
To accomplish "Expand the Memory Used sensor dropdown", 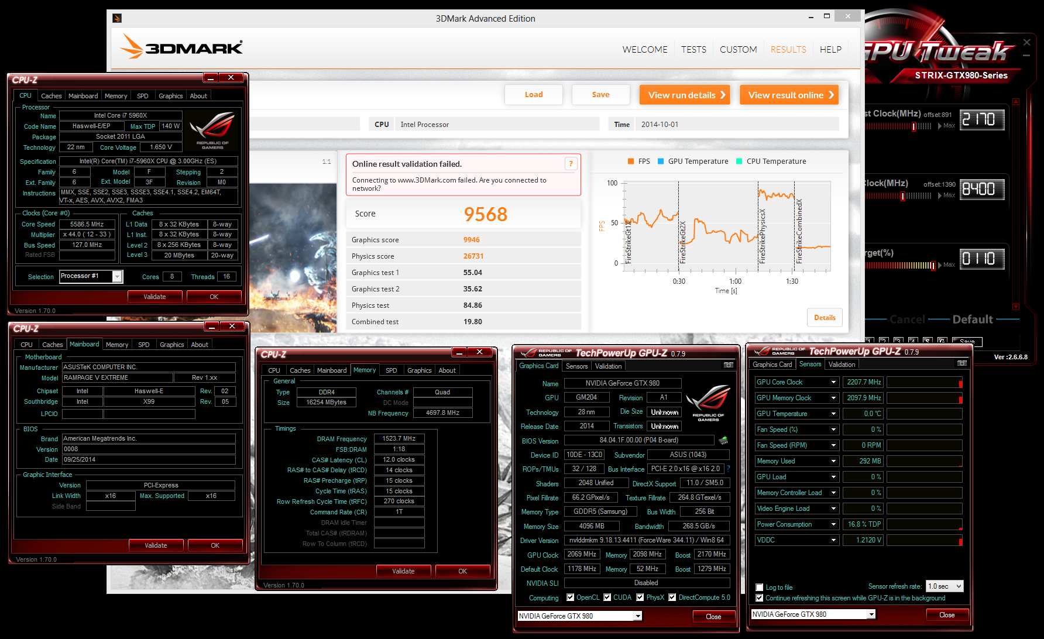I will click(x=833, y=461).
